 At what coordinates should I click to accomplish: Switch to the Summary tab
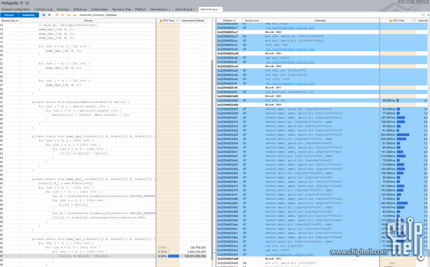(x=63, y=9)
